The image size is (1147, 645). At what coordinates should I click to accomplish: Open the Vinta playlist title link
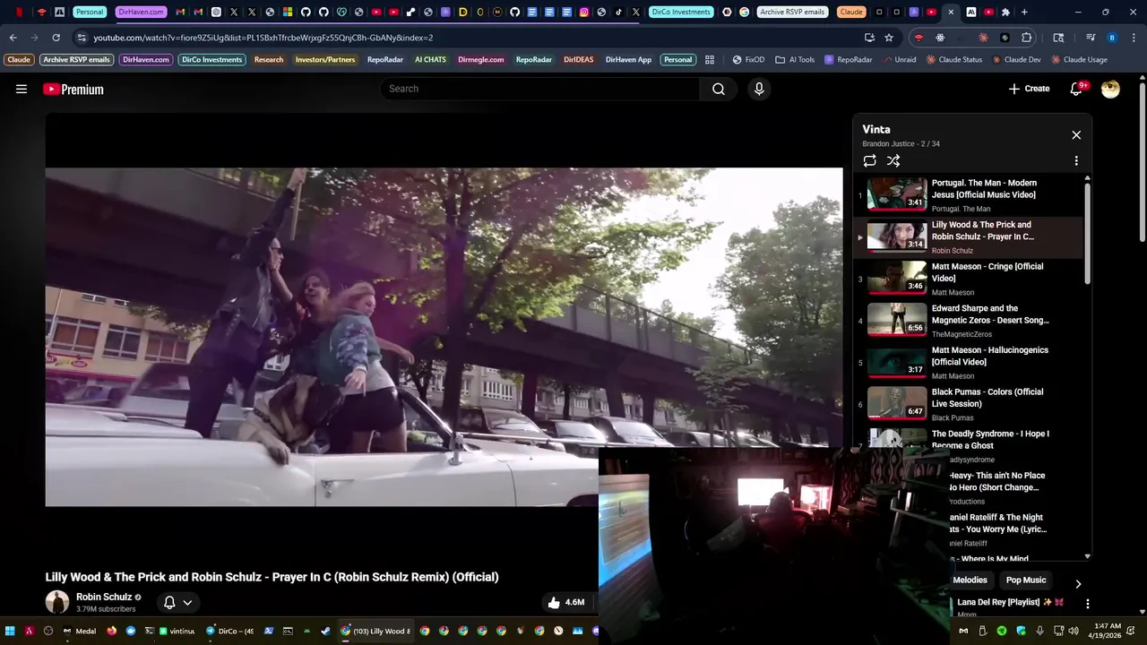876,129
